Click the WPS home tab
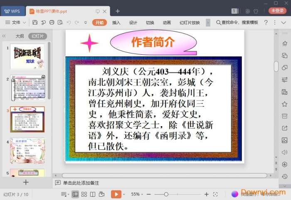This screenshot has height=200, width=291. [x=12, y=11]
